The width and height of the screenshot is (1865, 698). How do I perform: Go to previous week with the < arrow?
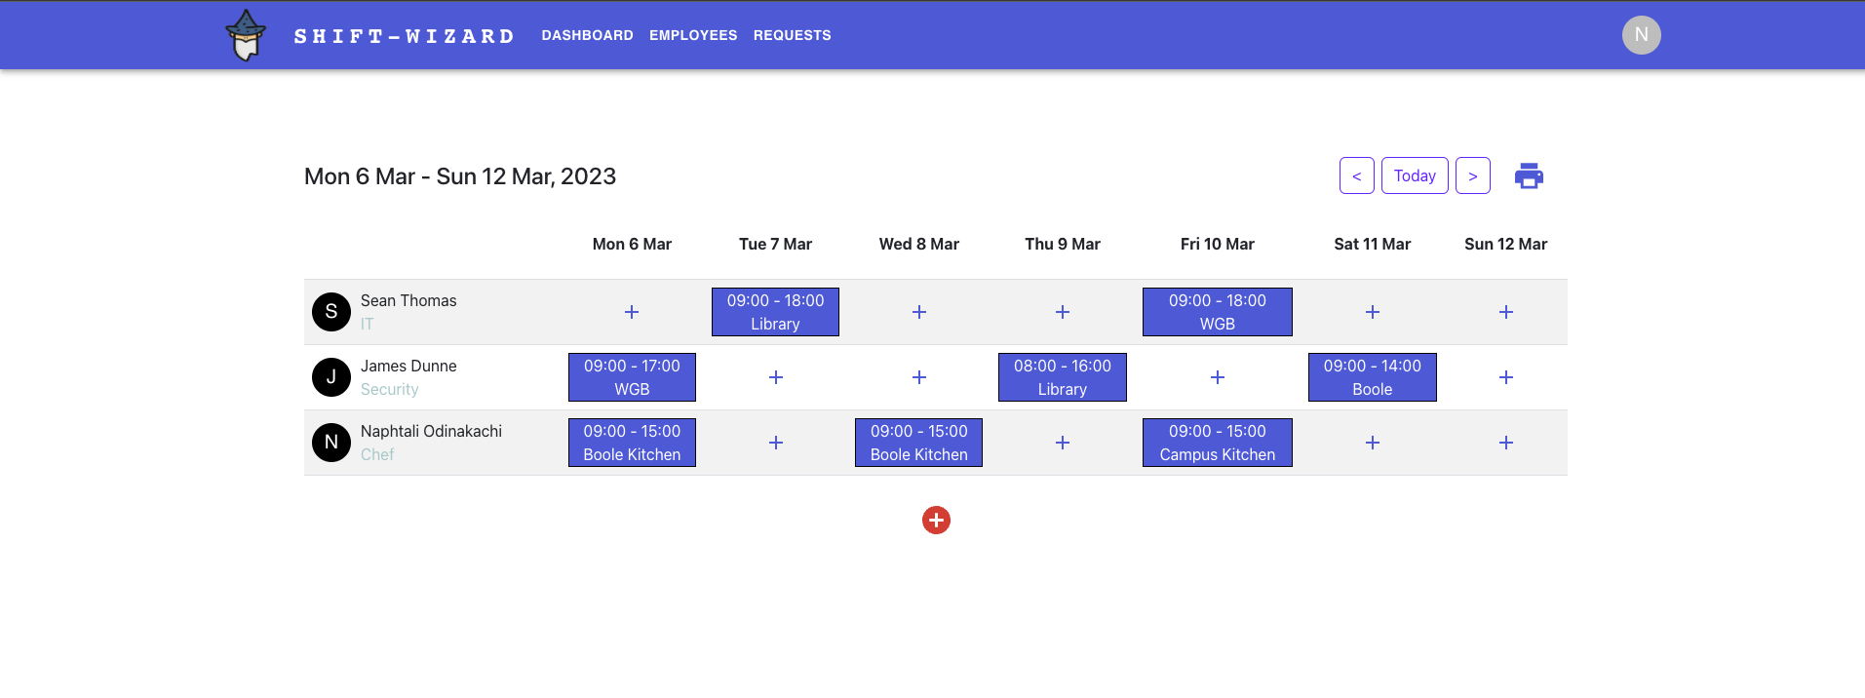(x=1356, y=174)
